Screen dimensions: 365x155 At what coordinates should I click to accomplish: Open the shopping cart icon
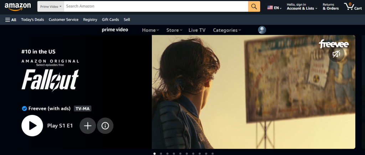[353, 6]
